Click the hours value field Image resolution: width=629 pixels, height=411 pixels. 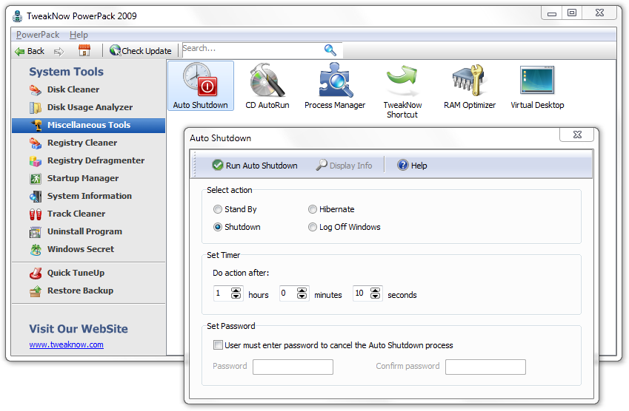click(222, 293)
